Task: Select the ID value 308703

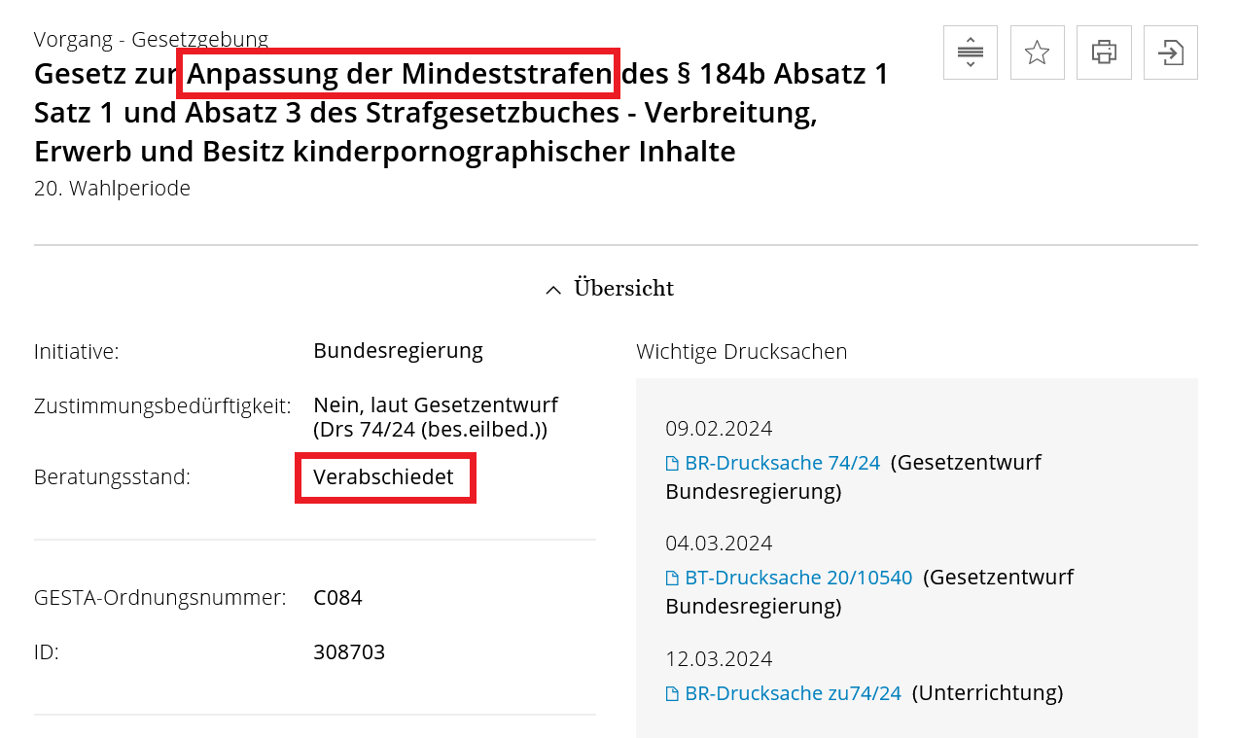Action: coord(349,652)
